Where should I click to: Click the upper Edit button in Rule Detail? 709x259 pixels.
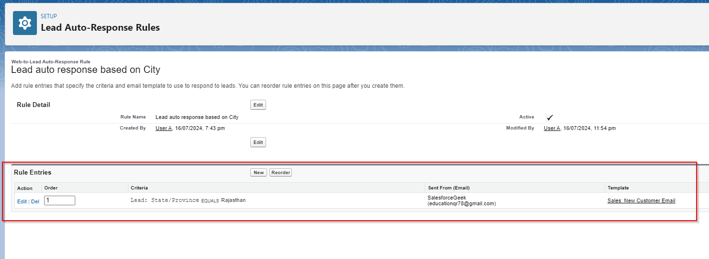(x=258, y=105)
